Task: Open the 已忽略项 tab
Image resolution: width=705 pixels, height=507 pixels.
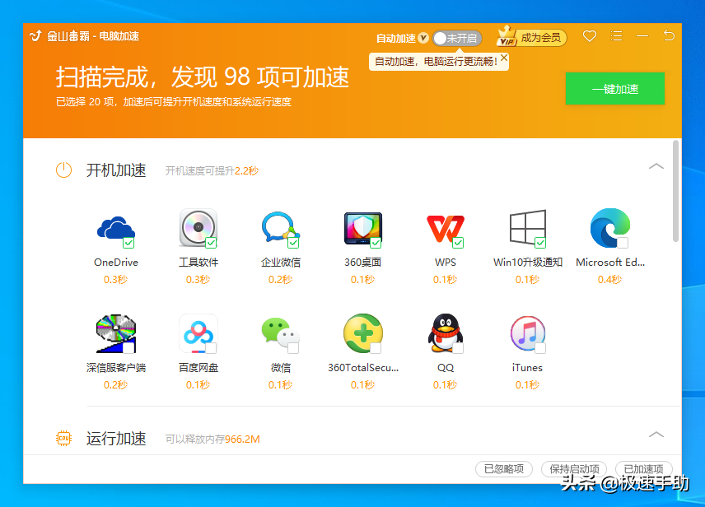Action: 504,468
